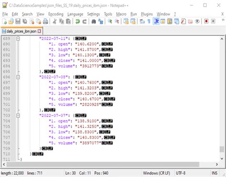Toggle monitoring eye toolbar icon
The height and width of the screenshot is (177, 226).
[197, 21]
